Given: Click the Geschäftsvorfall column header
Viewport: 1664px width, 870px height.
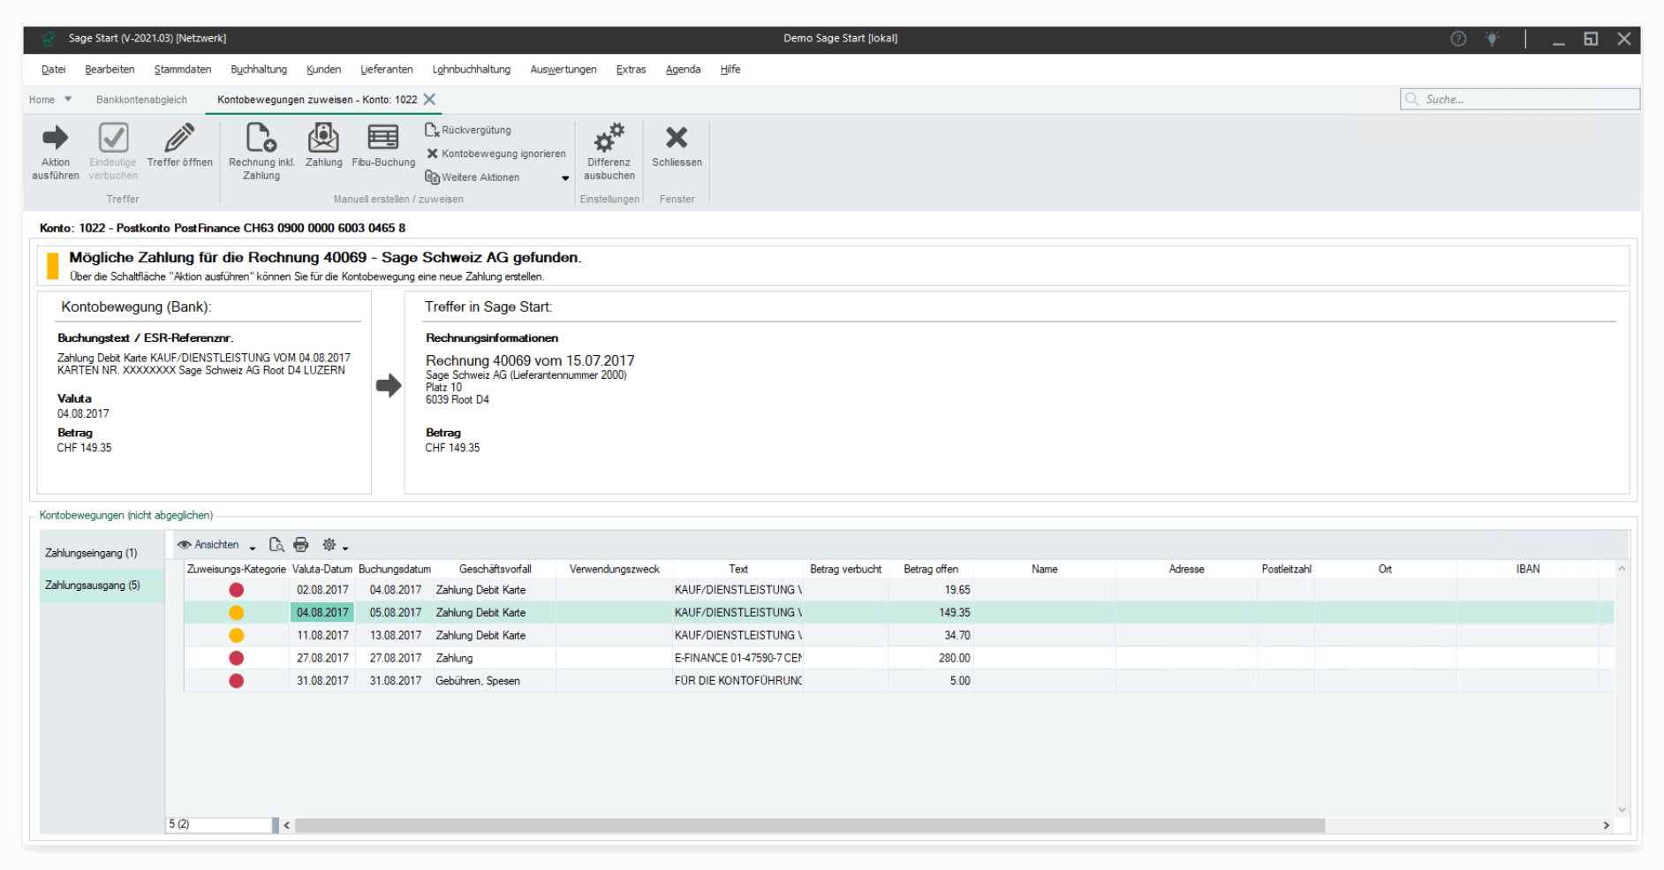Looking at the screenshot, I should pyautogui.click(x=495, y=570).
